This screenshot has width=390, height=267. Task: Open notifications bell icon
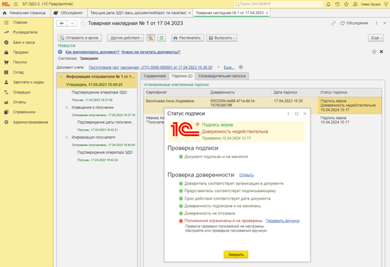pos(328,4)
